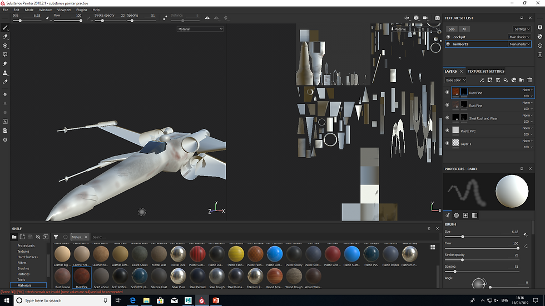Screen dimensions: 545x306
Task: Add a new fill layer
Action: pos(506,80)
